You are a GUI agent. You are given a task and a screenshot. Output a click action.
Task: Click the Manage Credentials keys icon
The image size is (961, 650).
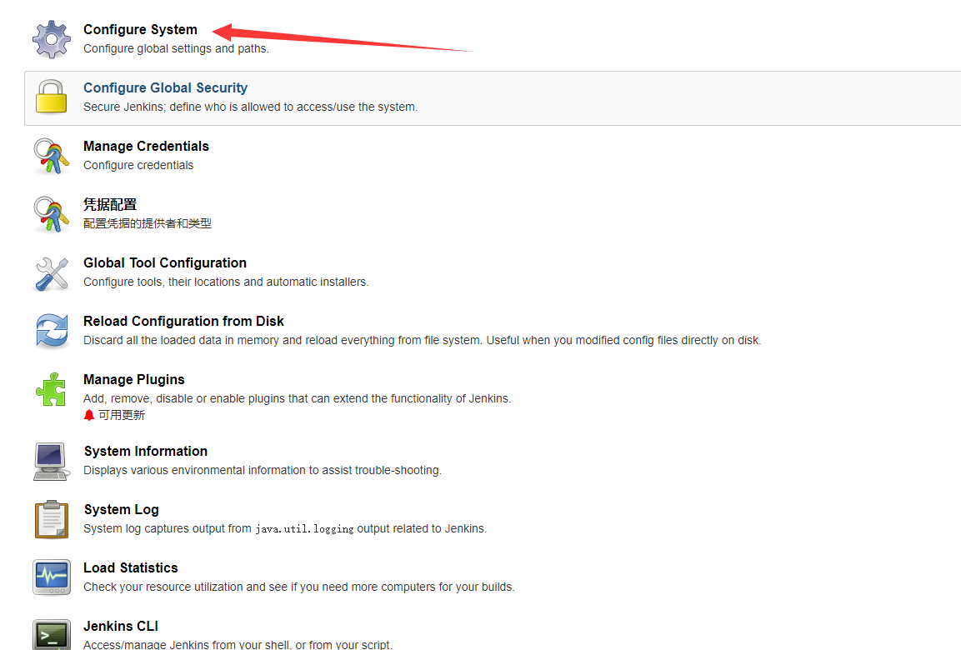click(51, 156)
